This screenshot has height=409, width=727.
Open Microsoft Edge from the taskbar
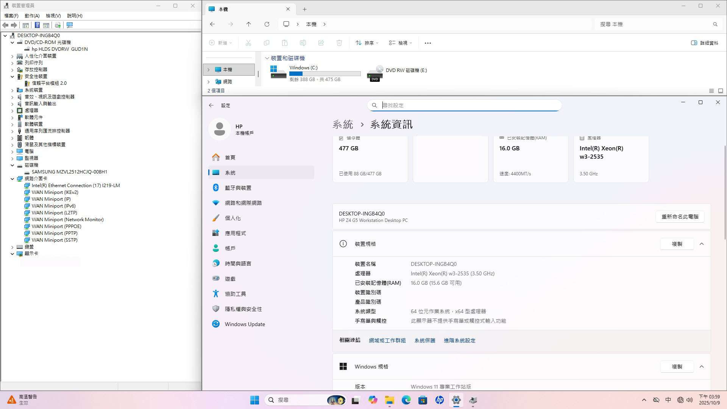[x=406, y=400]
